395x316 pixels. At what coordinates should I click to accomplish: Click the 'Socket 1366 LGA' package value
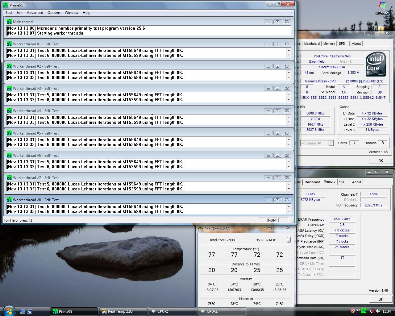332,67
